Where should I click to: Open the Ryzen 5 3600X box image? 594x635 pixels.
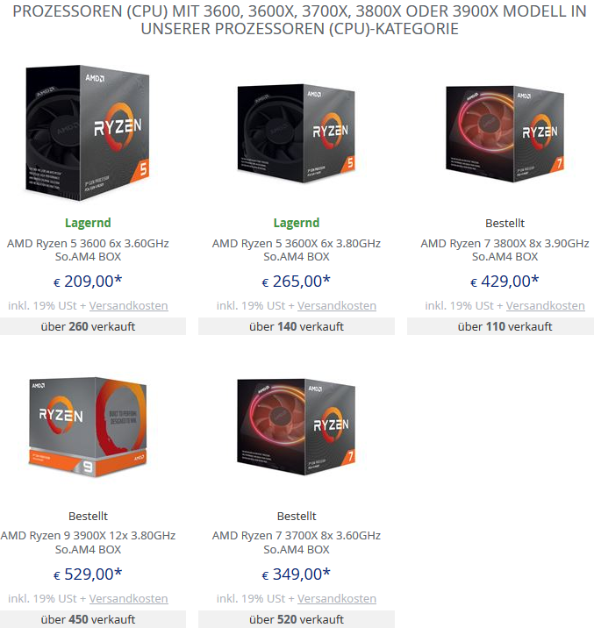(296, 132)
